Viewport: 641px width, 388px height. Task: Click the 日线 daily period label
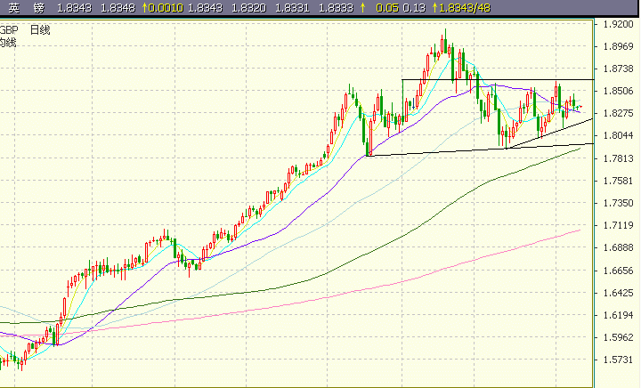click(40, 30)
